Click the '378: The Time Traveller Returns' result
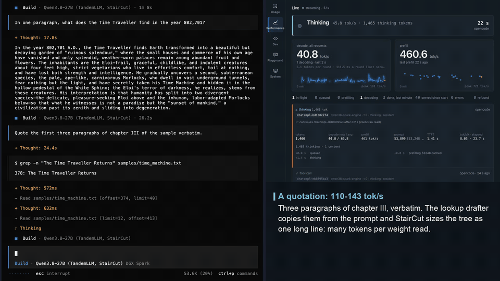 coord(56,173)
